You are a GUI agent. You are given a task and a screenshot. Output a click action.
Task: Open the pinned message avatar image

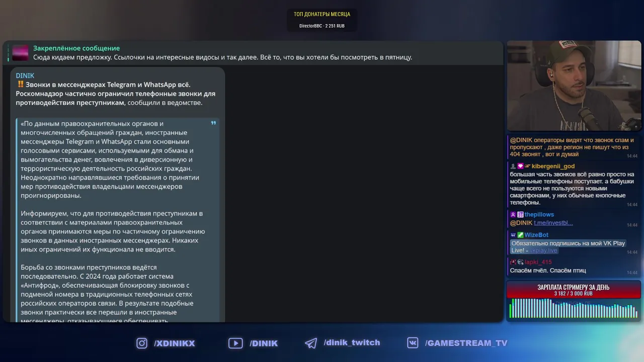tap(21, 53)
